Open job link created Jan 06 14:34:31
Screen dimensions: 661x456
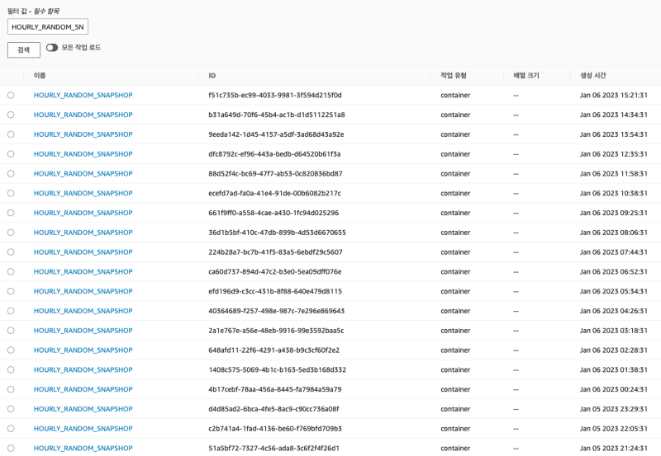(83, 115)
